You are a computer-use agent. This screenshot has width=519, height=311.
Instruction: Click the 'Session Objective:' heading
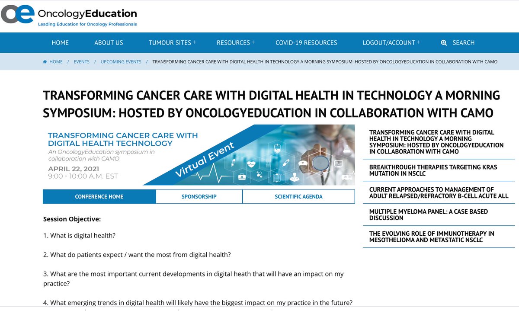(x=72, y=219)
